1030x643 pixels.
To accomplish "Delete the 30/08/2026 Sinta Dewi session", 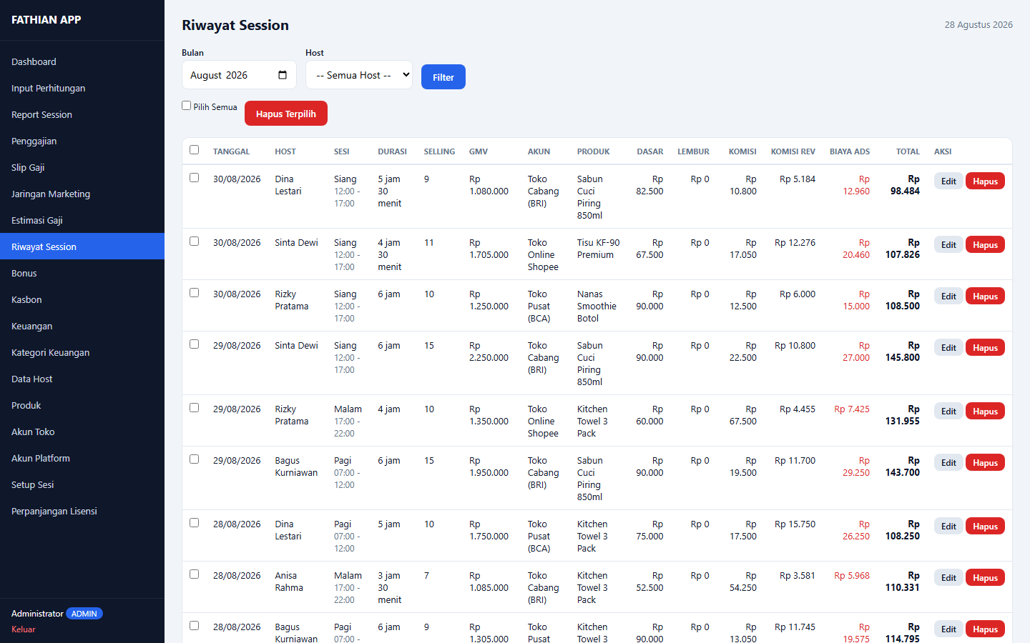I will 985,245.
